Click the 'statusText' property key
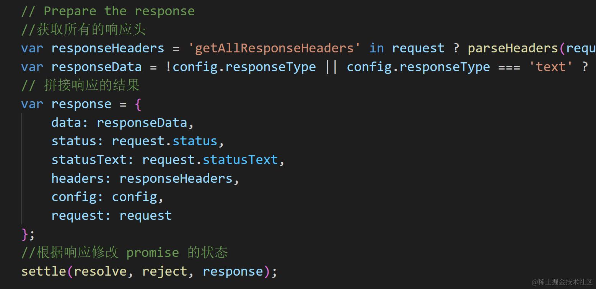The height and width of the screenshot is (289, 596). pyautogui.click(x=89, y=160)
